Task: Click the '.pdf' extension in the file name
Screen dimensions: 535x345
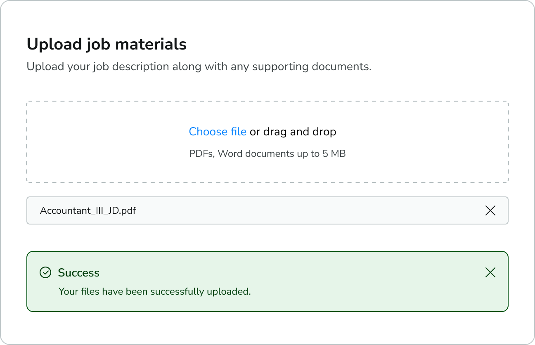Action: coord(128,210)
